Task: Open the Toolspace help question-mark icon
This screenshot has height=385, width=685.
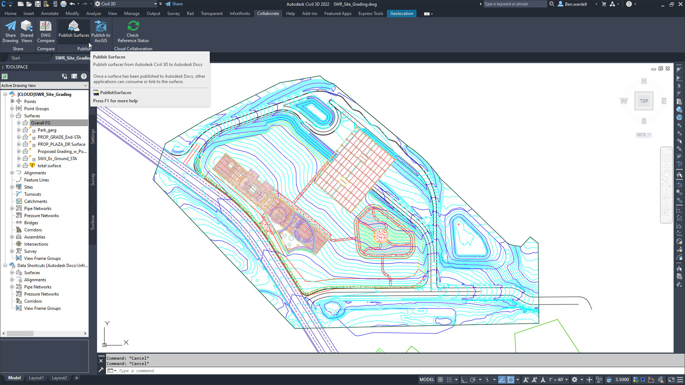Action: pos(84,76)
